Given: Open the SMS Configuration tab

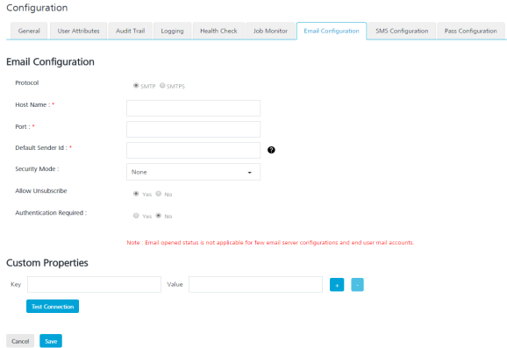Looking at the screenshot, I should click(x=402, y=31).
